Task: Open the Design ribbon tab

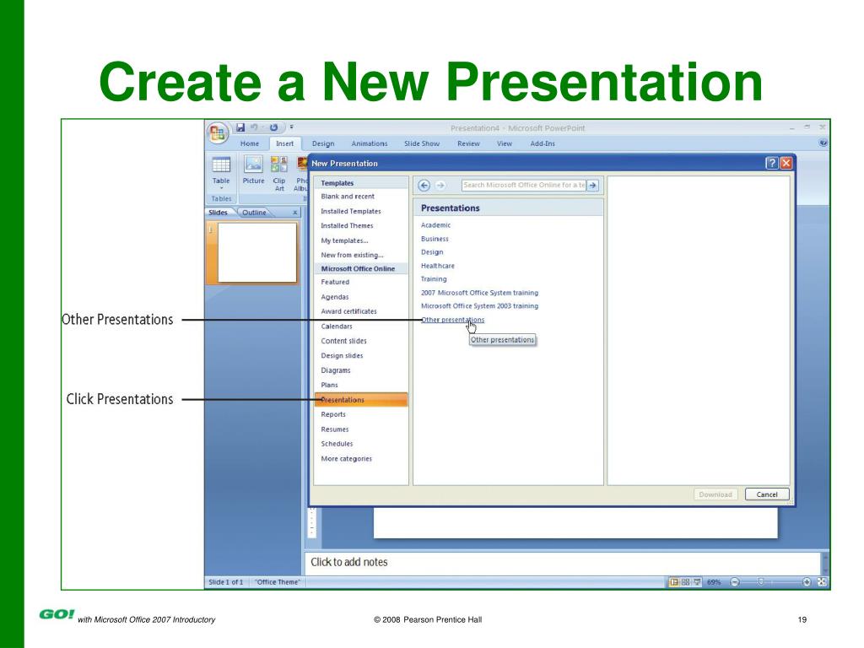Action: [323, 143]
